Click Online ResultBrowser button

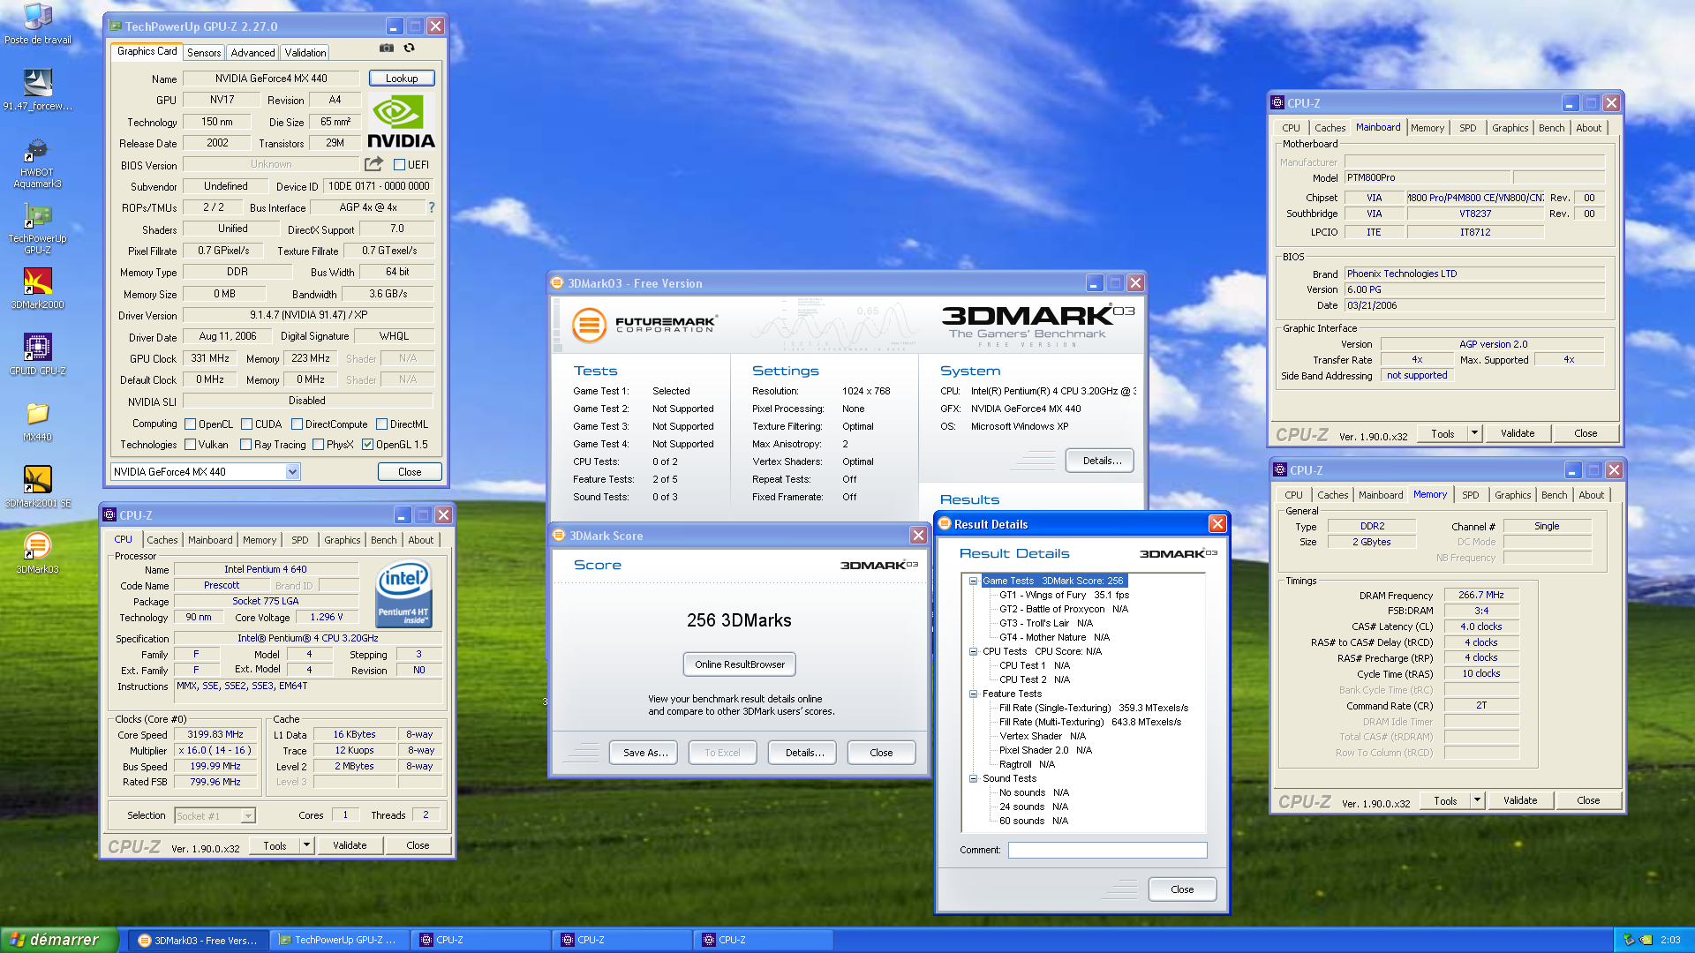(739, 664)
